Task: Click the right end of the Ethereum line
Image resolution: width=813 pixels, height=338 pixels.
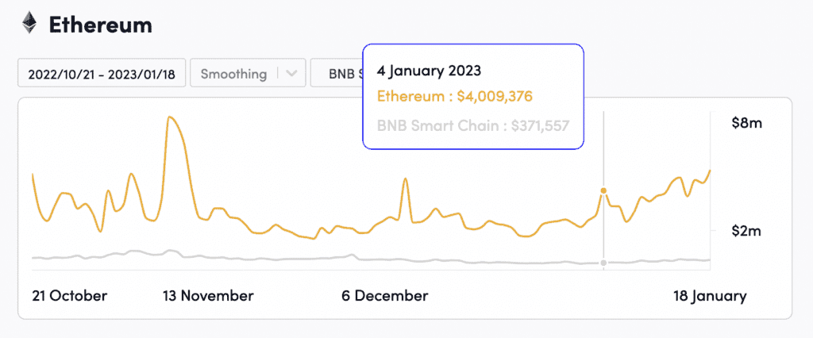Action: (x=710, y=170)
